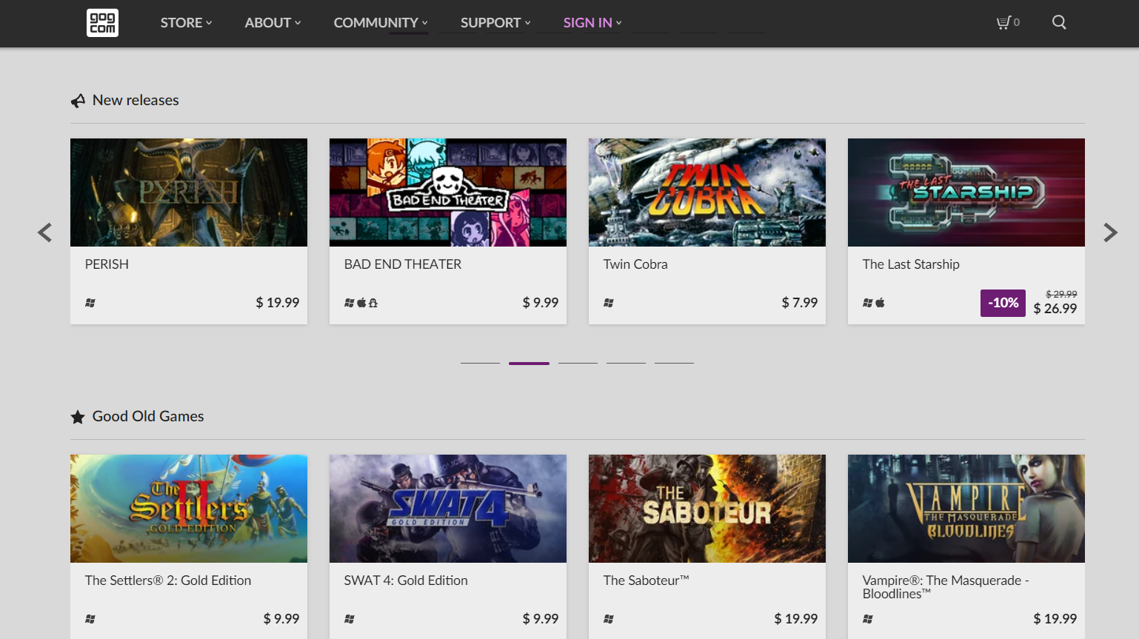Expand the ABOUT dropdown menu
The width and height of the screenshot is (1139, 639).
click(273, 23)
